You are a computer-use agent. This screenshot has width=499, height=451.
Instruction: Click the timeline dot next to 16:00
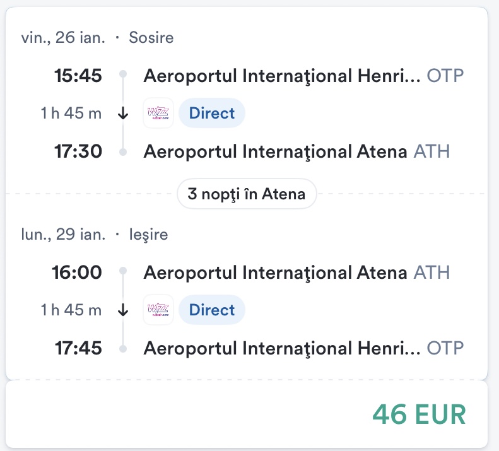click(x=124, y=272)
